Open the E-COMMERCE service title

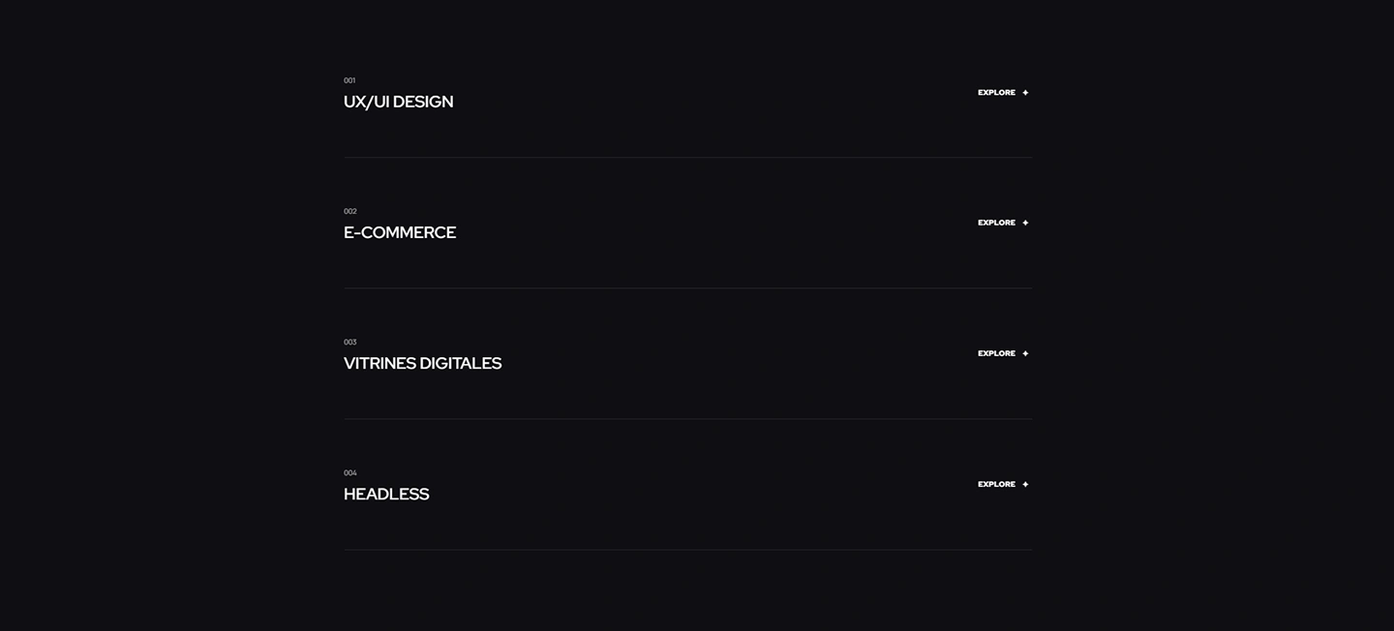coord(399,233)
